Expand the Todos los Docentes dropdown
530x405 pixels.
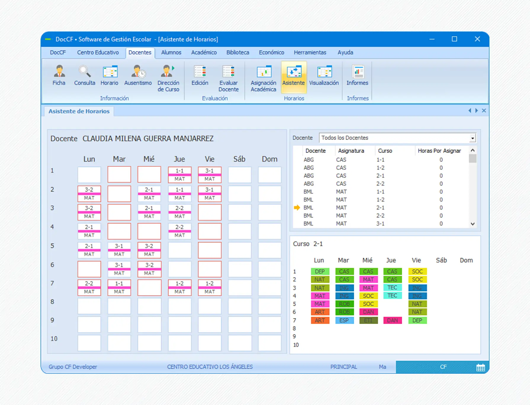point(472,138)
